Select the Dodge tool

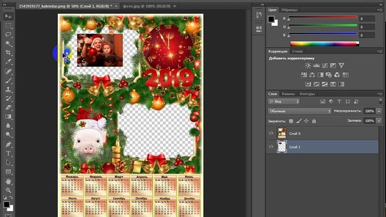(x=8, y=134)
